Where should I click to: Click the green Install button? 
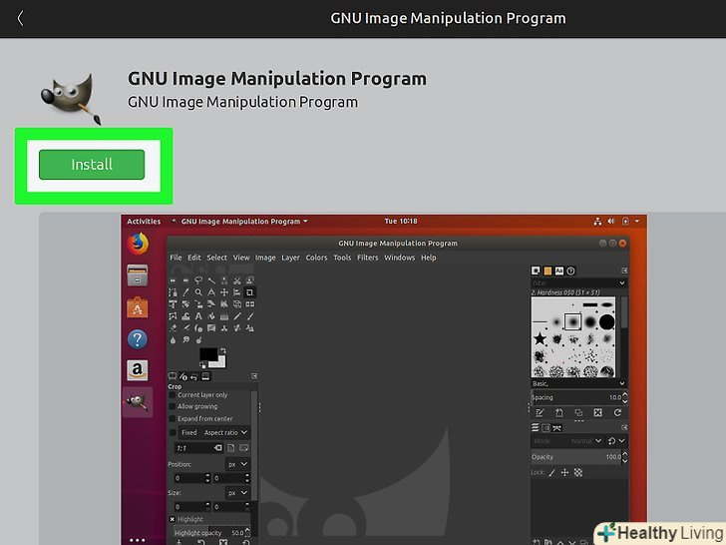pos(92,165)
